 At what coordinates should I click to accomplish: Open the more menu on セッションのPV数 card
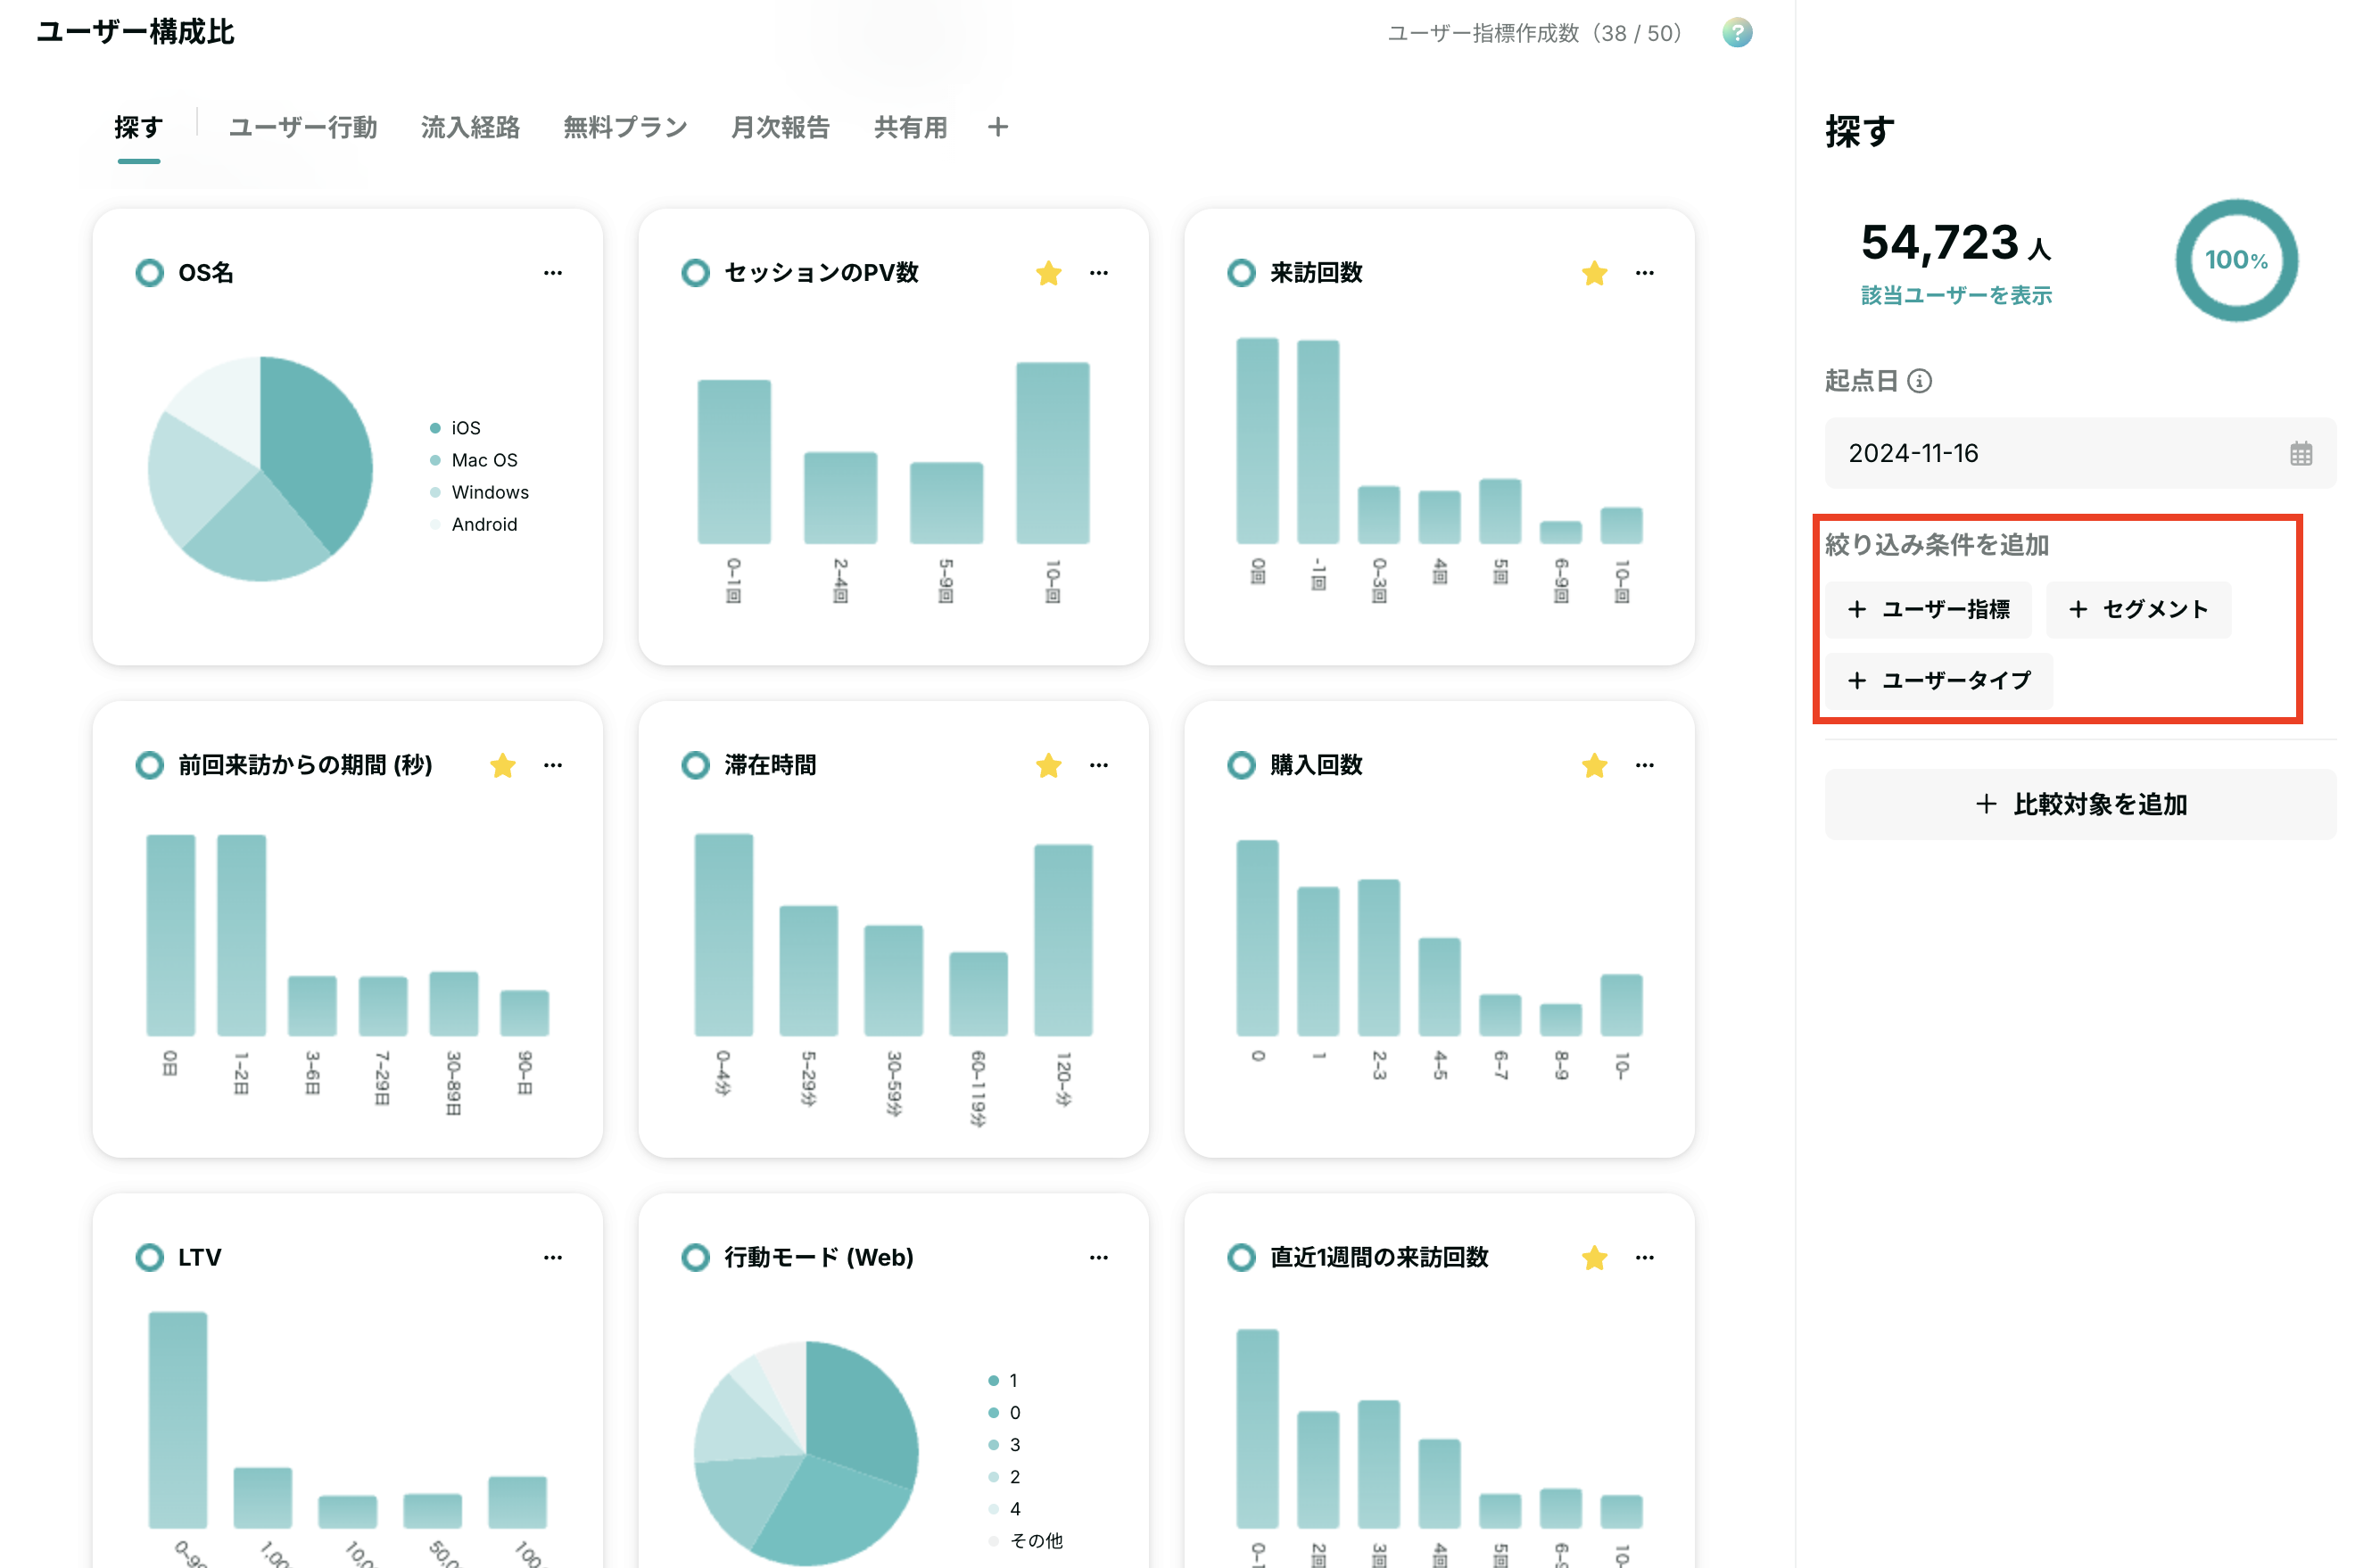point(1099,273)
